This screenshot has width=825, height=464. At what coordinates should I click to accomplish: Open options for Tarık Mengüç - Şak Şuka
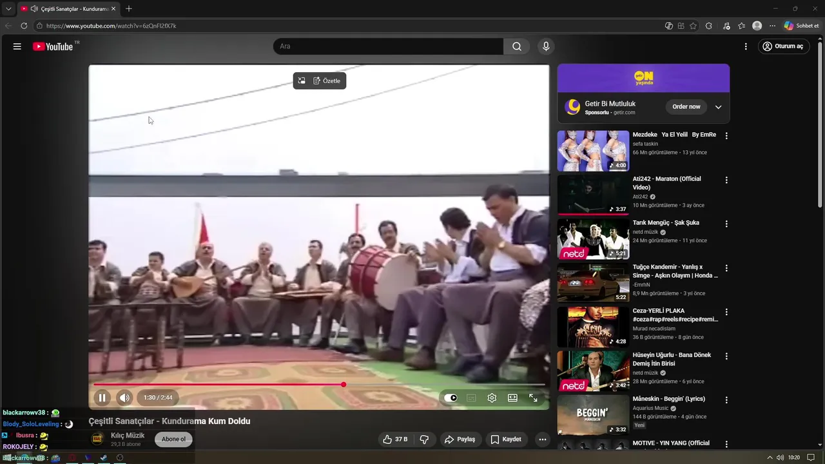click(x=726, y=224)
